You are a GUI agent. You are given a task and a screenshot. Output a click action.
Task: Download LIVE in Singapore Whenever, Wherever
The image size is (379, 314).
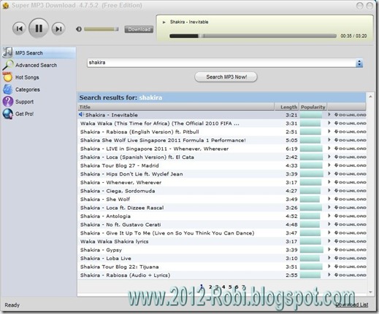coord(350,149)
